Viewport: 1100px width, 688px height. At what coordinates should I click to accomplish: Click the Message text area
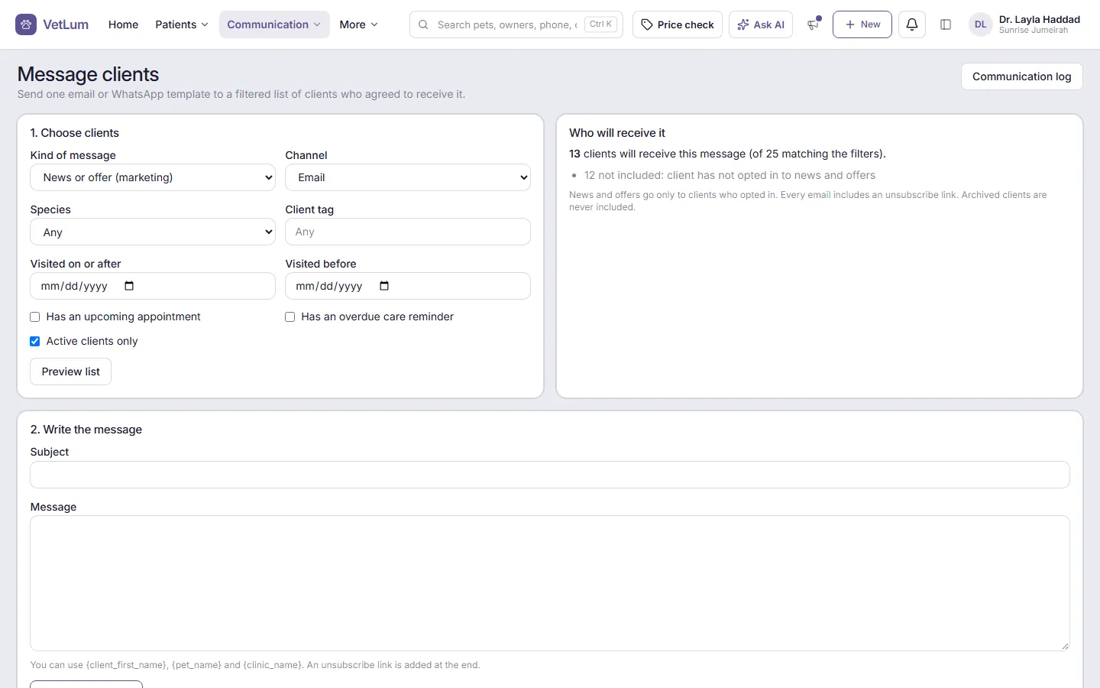tap(550, 583)
